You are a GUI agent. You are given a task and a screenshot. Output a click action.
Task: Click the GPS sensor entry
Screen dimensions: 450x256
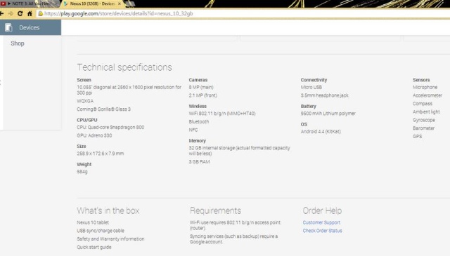(x=417, y=137)
